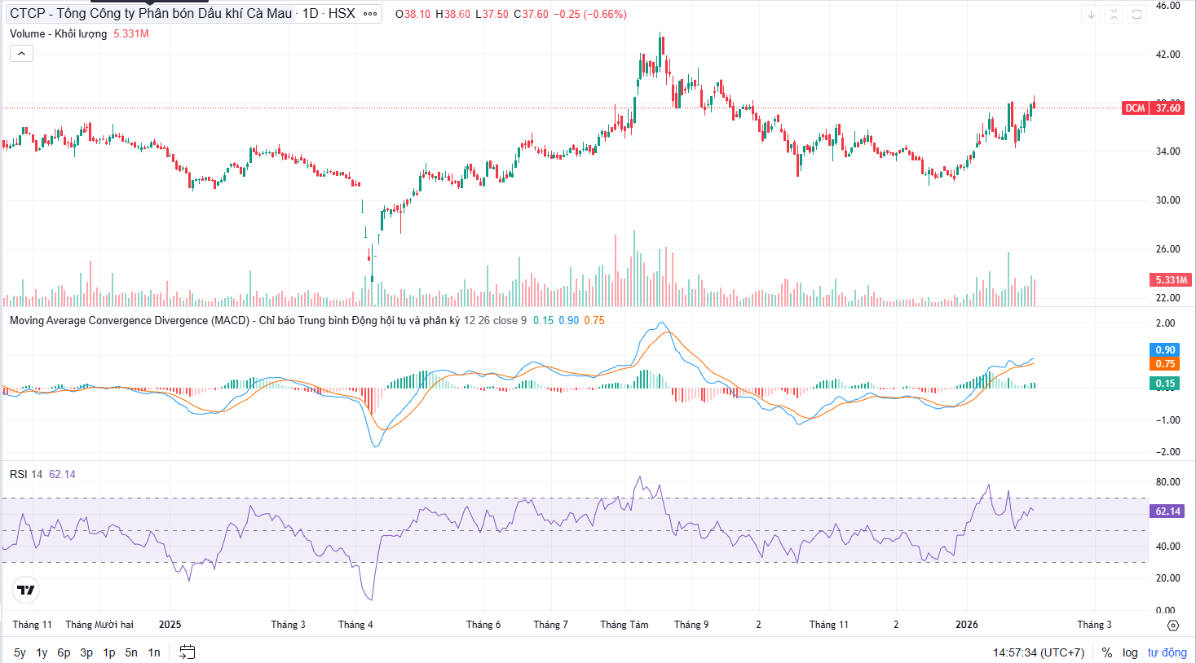Click the bold 2026 time axis label
The image size is (1196, 663).
pos(967,625)
